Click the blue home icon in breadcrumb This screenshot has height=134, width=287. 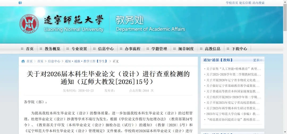[23, 61]
